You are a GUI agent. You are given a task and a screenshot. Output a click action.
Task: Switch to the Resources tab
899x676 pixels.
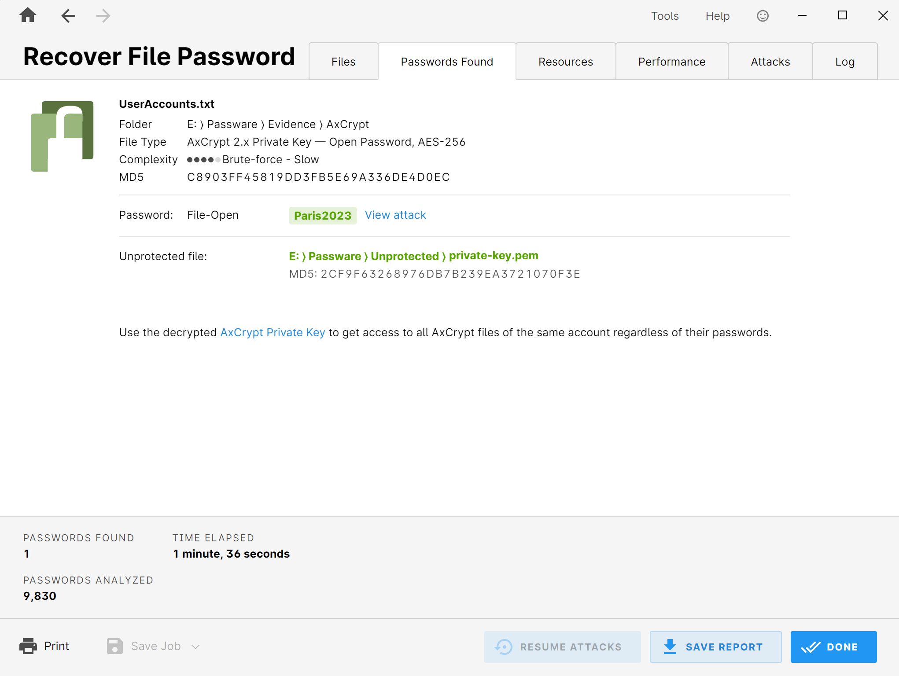click(x=566, y=61)
